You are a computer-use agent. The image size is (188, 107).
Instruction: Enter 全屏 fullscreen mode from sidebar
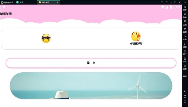(x=185, y=8)
